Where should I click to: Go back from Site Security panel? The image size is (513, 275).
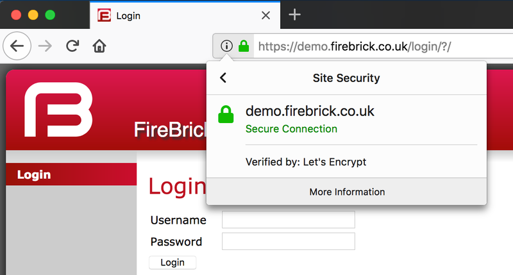[223, 78]
